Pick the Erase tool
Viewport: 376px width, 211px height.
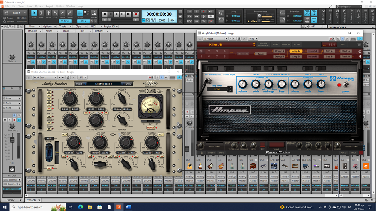point(69,13)
